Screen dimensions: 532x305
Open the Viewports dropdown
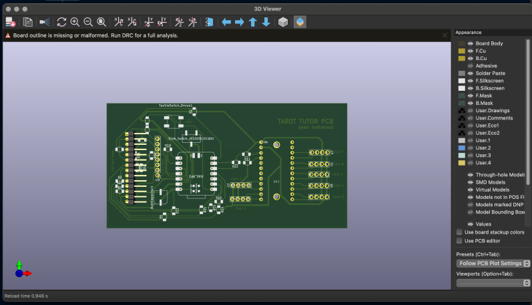[493, 283]
